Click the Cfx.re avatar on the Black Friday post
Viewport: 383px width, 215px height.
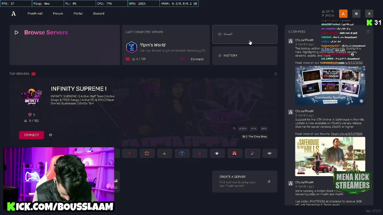pos(291,183)
